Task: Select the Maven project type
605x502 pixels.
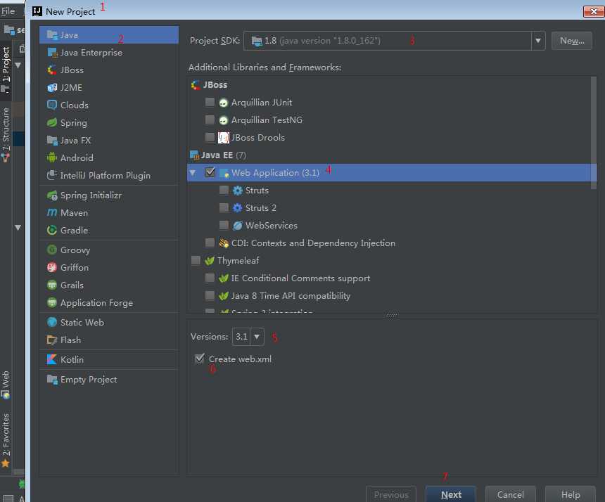Action: 109,213
